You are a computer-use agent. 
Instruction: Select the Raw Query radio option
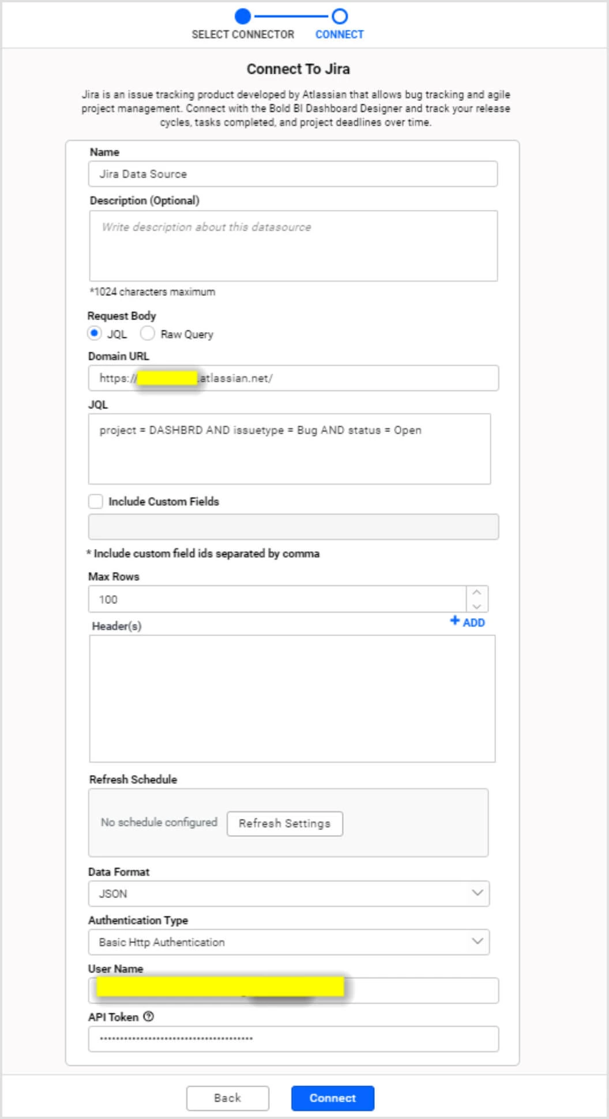tap(148, 333)
